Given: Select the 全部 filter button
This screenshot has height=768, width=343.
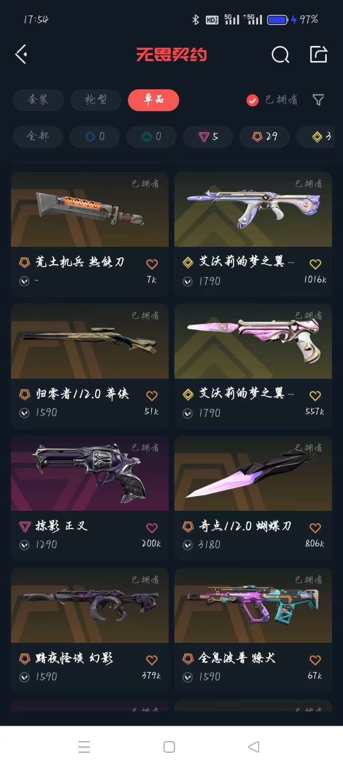Looking at the screenshot, I should pyautogui.click(x=38, y=137).
